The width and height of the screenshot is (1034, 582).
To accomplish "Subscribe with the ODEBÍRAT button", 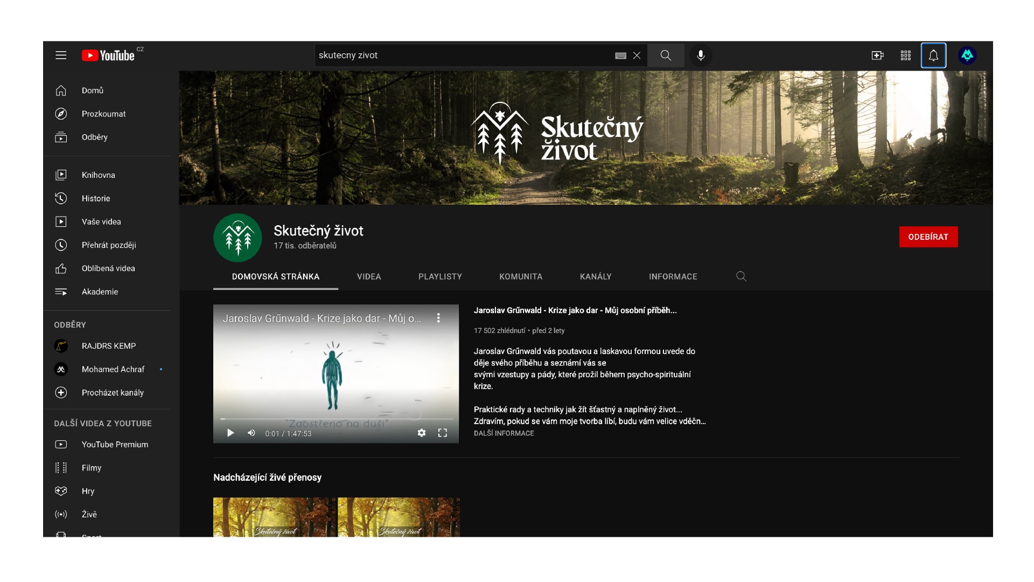I will pyautogui.click(x=928, y=237).
